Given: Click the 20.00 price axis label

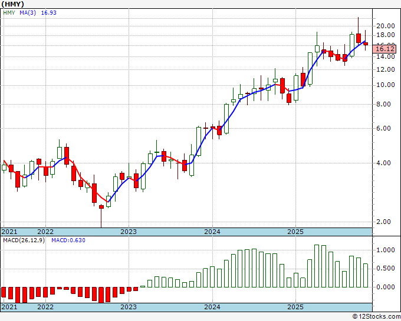Looking at the screenshot, I should [386, 26].
